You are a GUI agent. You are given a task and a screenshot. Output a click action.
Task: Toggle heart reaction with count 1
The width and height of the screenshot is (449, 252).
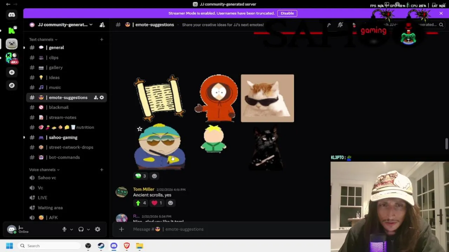click(x=157, y=203)
